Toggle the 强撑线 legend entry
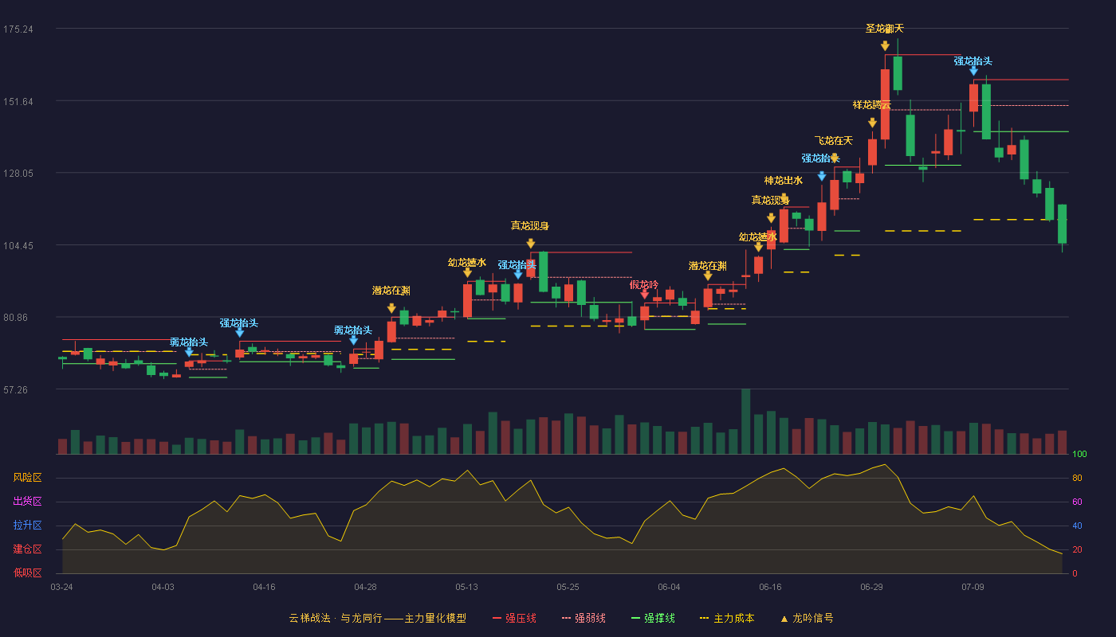Viewport: 1116px width, 637px height. (x=653, y=618)
